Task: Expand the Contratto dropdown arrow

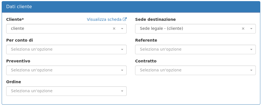Action: pos(251,70)
